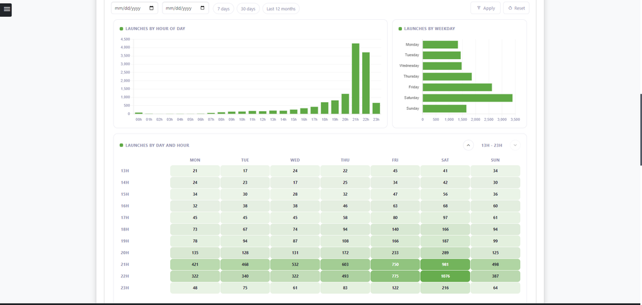This screenshot has width=642, height=305.
Task: Open the hamburger menu
Action: [x=6, y=10]
